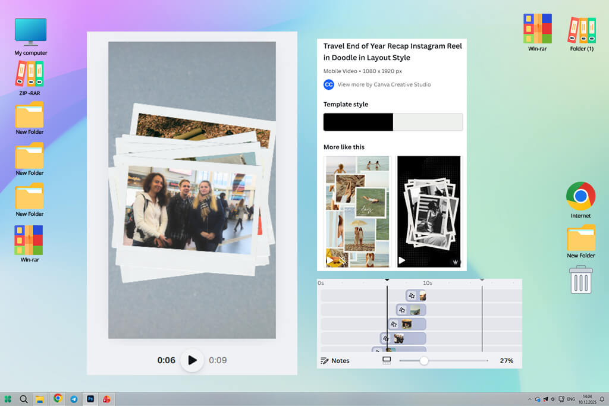
Task: Click animation icon on the third timeline clip
Action: 394,324
